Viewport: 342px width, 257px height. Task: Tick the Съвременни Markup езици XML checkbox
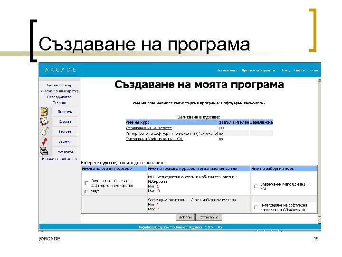click(256, 186)
